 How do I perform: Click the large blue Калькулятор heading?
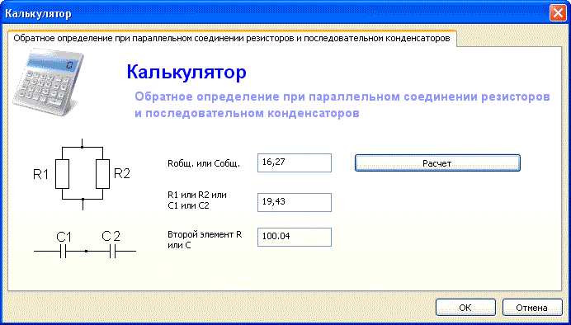(186, 72)
